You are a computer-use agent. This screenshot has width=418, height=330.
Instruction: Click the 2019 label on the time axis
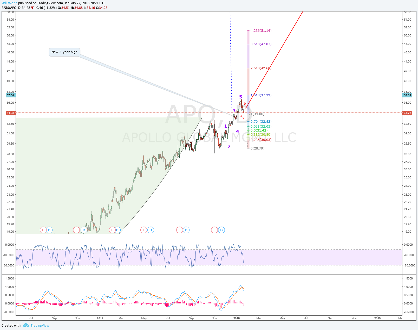pyautogui.click(x=377, y=318)
